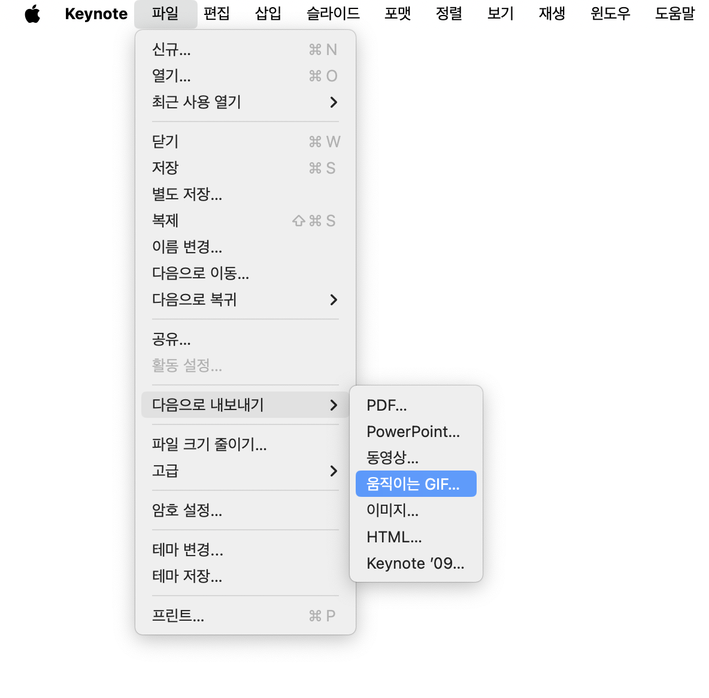Create a new document via 신규
The width and height of the screenshot is (709, 698).
(x=172, y=50)
